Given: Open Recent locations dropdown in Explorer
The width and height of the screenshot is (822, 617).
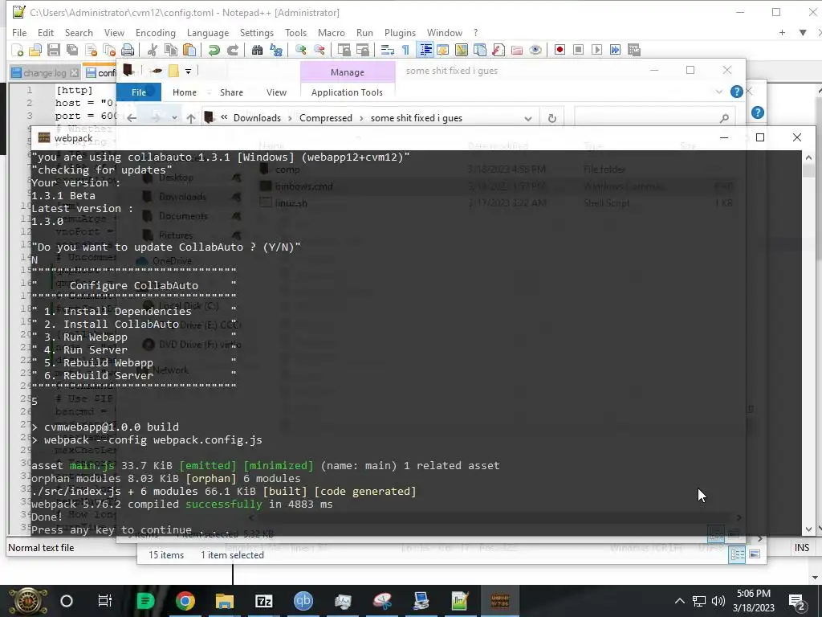Looking at the screenshot, I should pyautogui.click(x=174, y=118).
